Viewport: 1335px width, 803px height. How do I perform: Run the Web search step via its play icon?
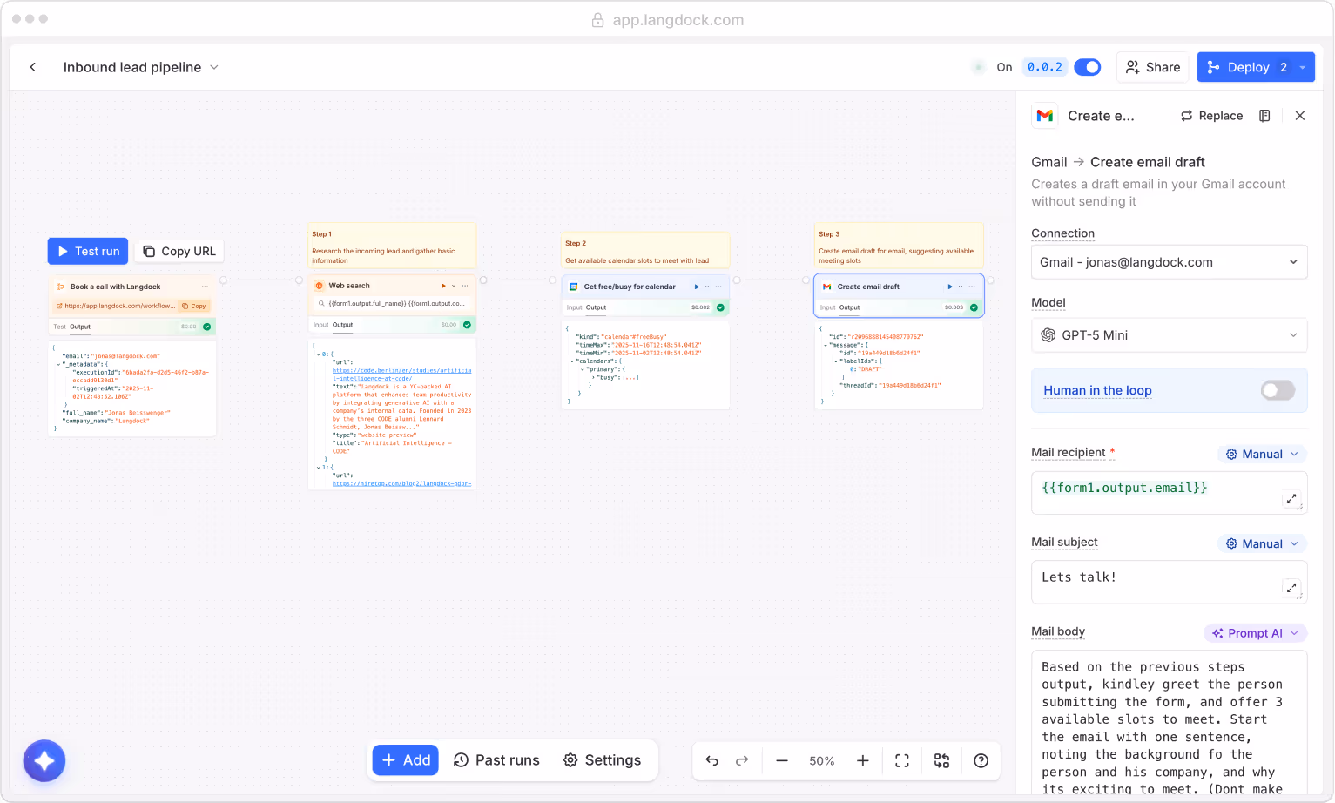tap(442, 285)
